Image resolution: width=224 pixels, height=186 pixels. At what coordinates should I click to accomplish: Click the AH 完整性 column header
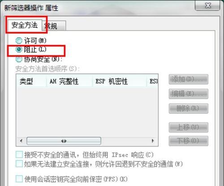pos(69,81)
